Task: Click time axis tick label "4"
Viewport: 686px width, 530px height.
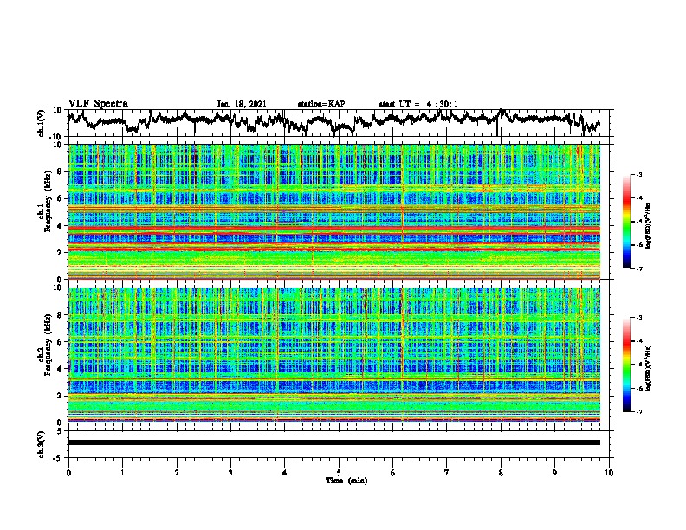Action: point(285,473)
